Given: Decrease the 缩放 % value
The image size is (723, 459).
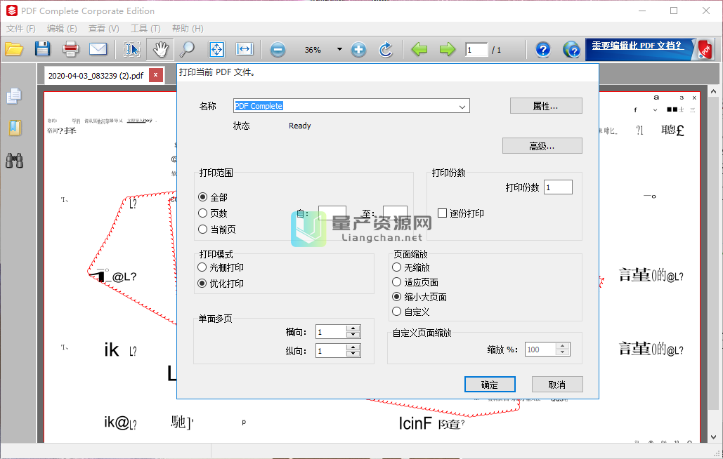Looking at the screenshot, I should pos(563,352).
